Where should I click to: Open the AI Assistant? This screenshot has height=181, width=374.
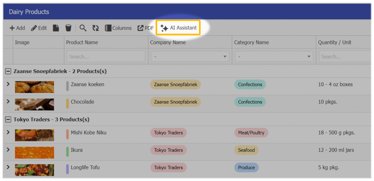(178, 28)
